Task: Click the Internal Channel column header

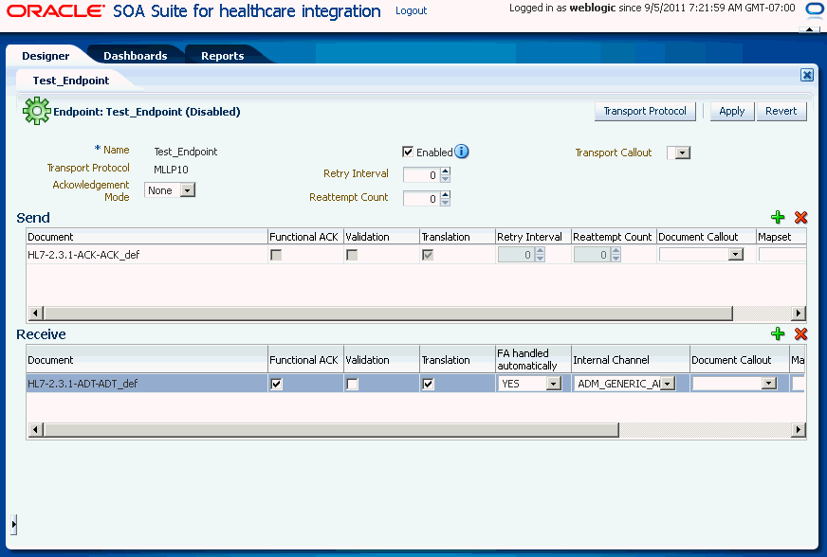Action: click(x=631, y=359)
